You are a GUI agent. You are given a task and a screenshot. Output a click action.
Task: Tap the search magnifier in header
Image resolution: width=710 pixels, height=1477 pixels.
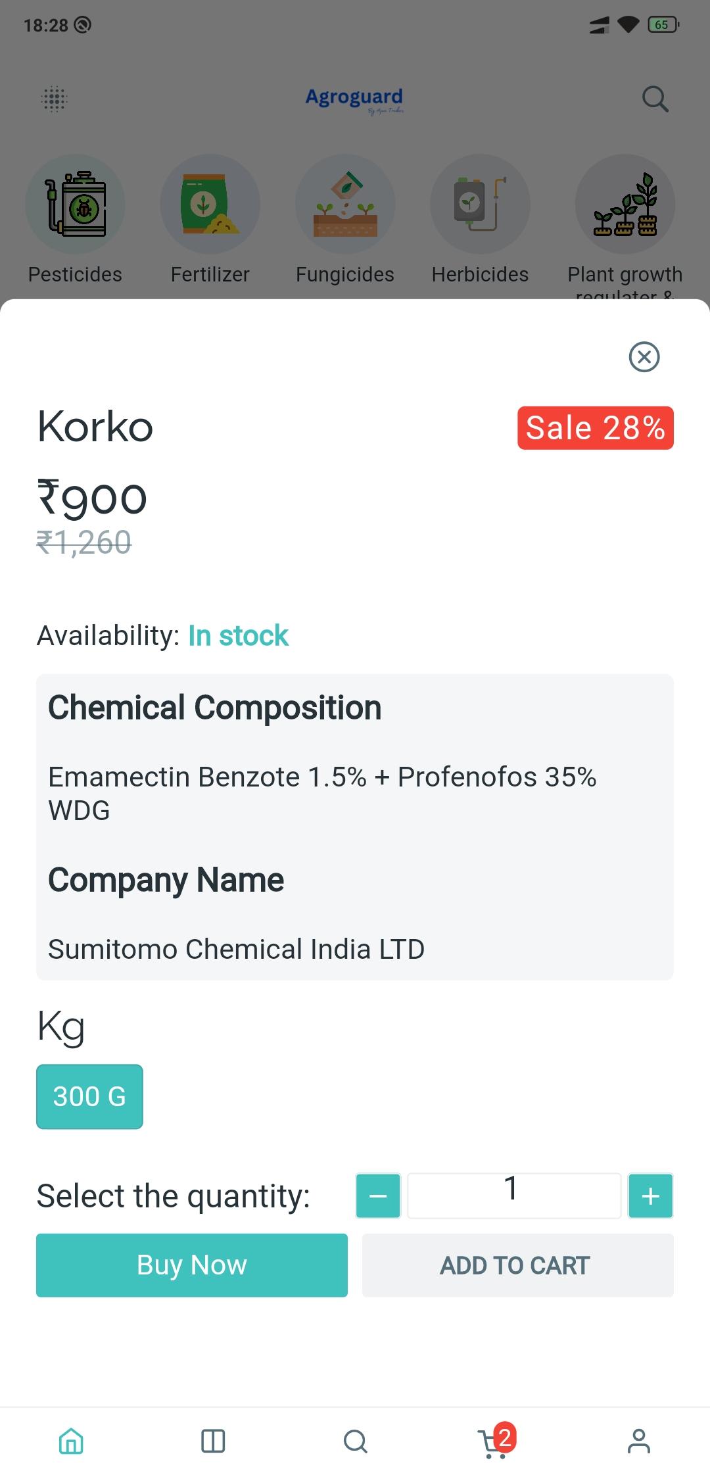click(655, 99)
